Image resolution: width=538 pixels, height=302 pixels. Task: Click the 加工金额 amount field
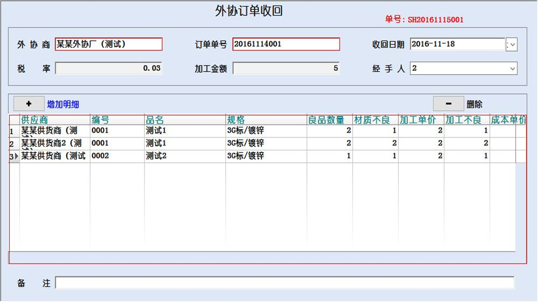[286, 68]
